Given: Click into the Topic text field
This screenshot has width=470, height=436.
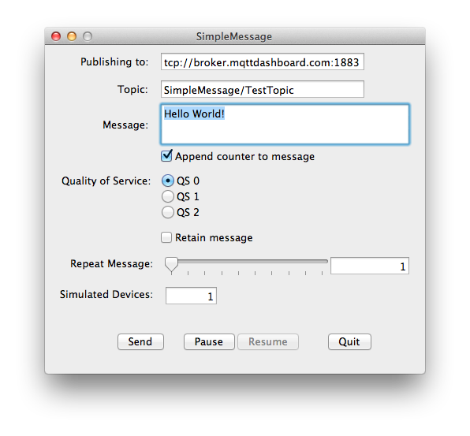Looking at the screenshot, I should 263,89.
